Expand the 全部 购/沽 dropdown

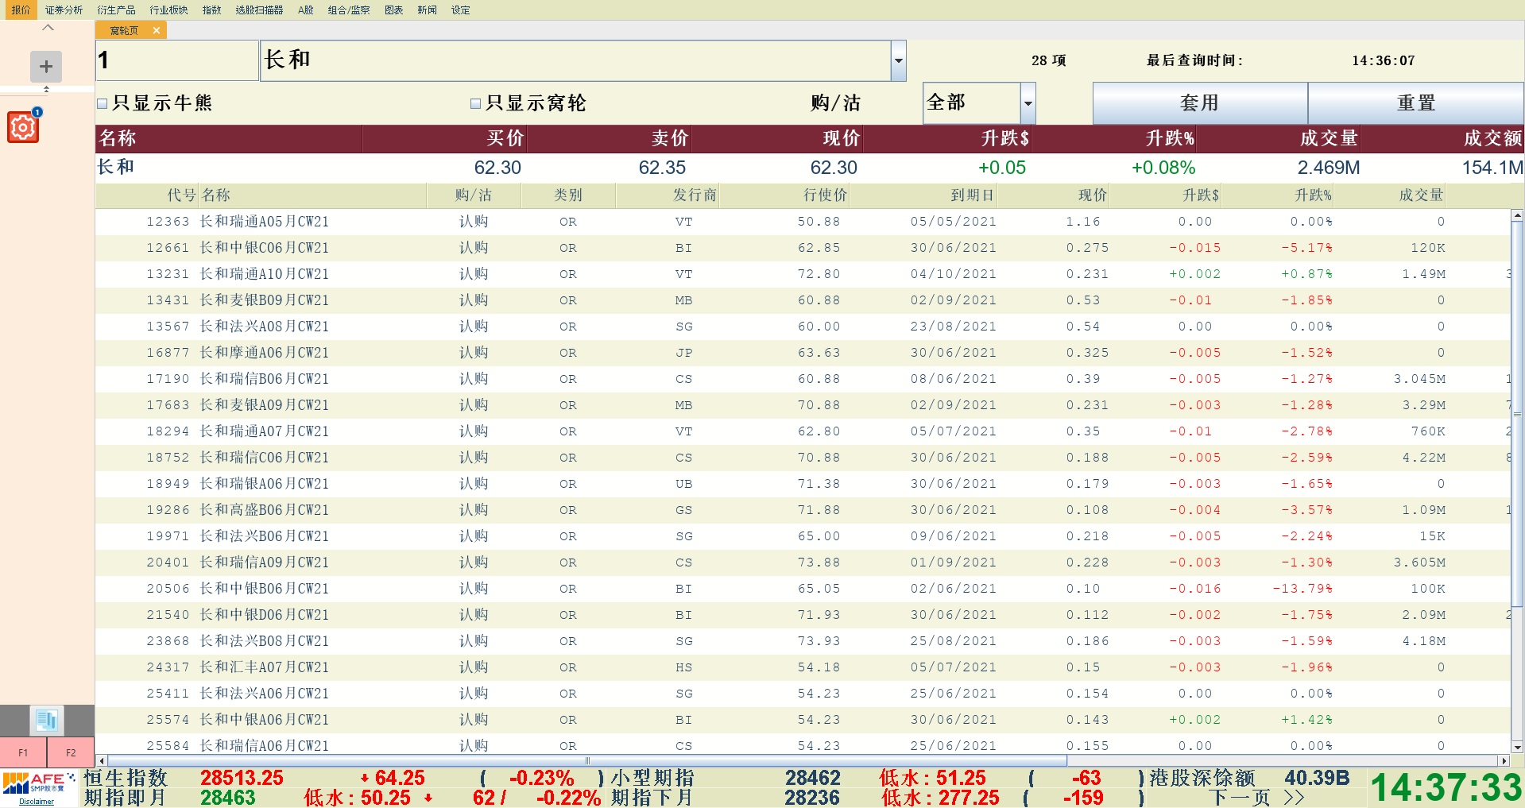pyautogui.click(x=1028, y=103)
